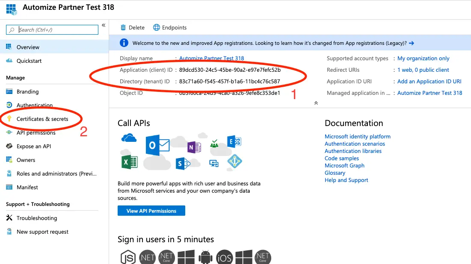Collapse the Essentials section using the chevron
This screenshot has width=471, height=264.
[x=316, y=103]
